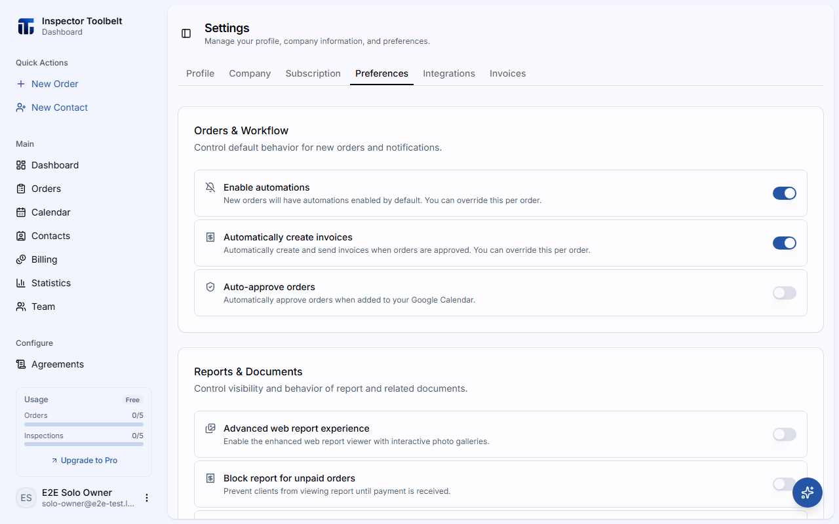Switch to the Company tab
Viewport: 839px width, 524px height.
(250, 73)
